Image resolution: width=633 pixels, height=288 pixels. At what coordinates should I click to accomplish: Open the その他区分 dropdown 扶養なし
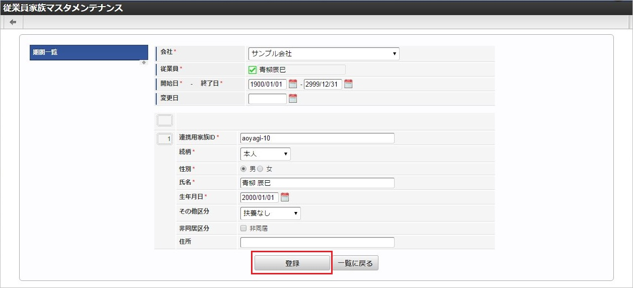[271, 213]
